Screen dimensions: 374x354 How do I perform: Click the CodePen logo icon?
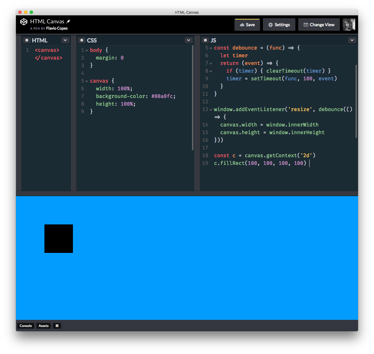click(x=24, y=22)
